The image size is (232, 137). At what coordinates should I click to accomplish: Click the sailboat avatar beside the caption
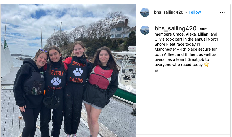[145, 30]
